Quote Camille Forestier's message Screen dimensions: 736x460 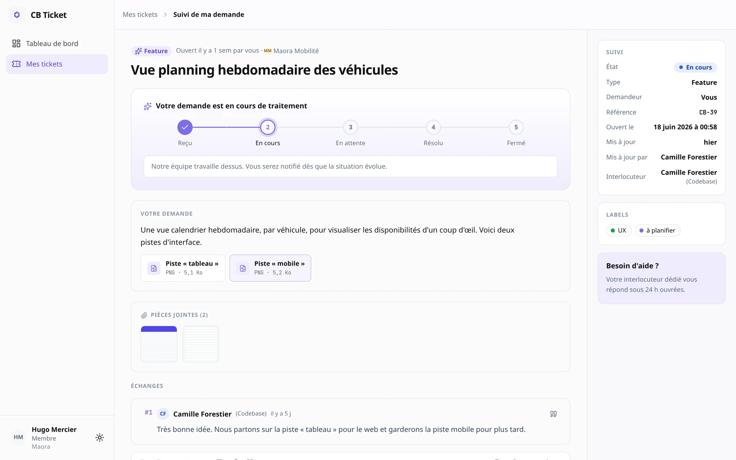tap(554, 414)
